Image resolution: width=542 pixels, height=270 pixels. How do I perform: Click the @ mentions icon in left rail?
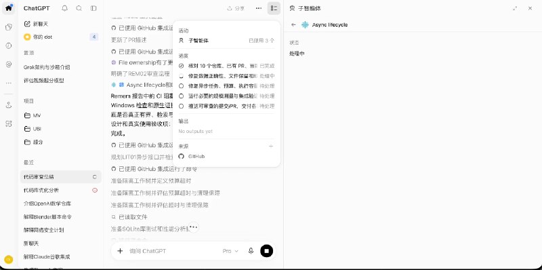pos(9,64)
